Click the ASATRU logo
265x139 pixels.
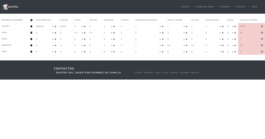pyautogui.click(x=11, y=7)
